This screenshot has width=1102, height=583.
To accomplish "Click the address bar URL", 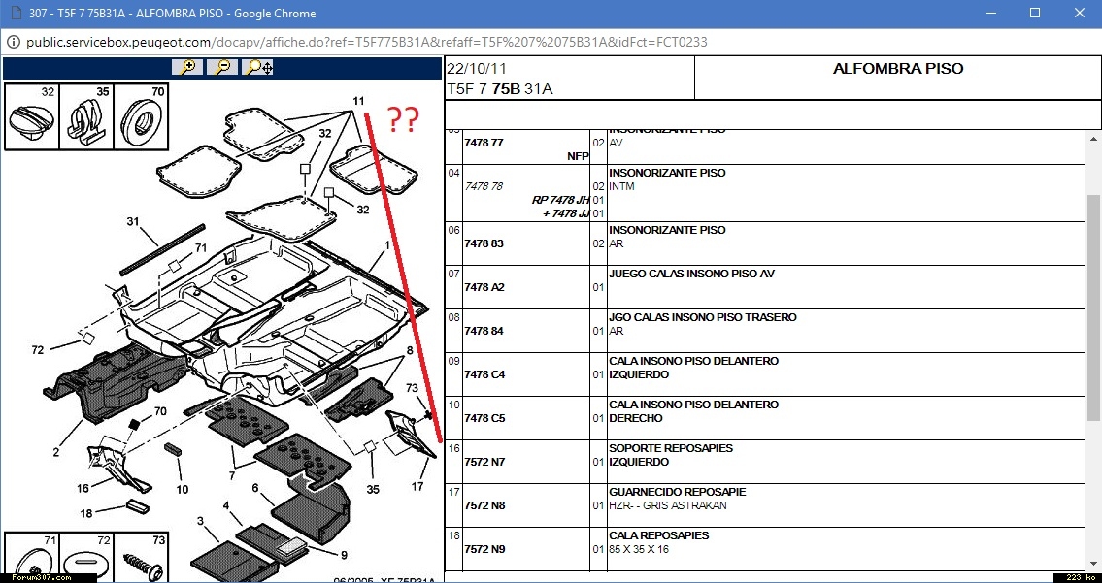I will [366, 42].
